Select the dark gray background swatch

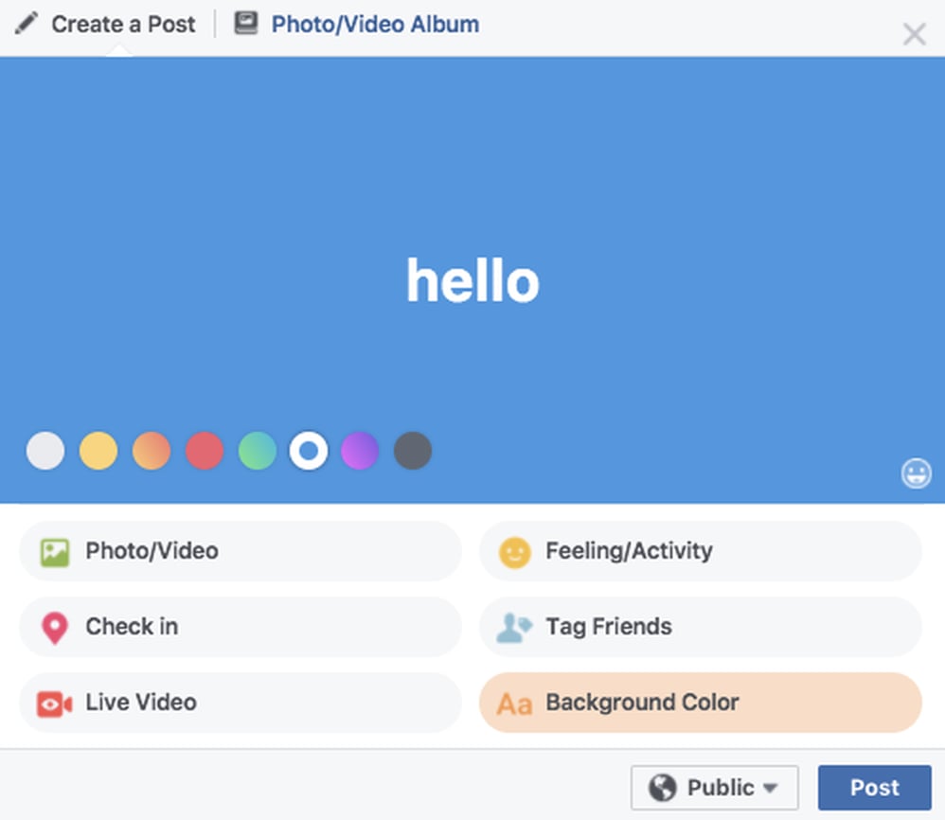pos(413,451)
